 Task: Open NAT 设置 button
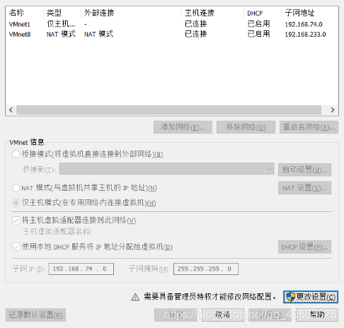click(x=304, y=188)
